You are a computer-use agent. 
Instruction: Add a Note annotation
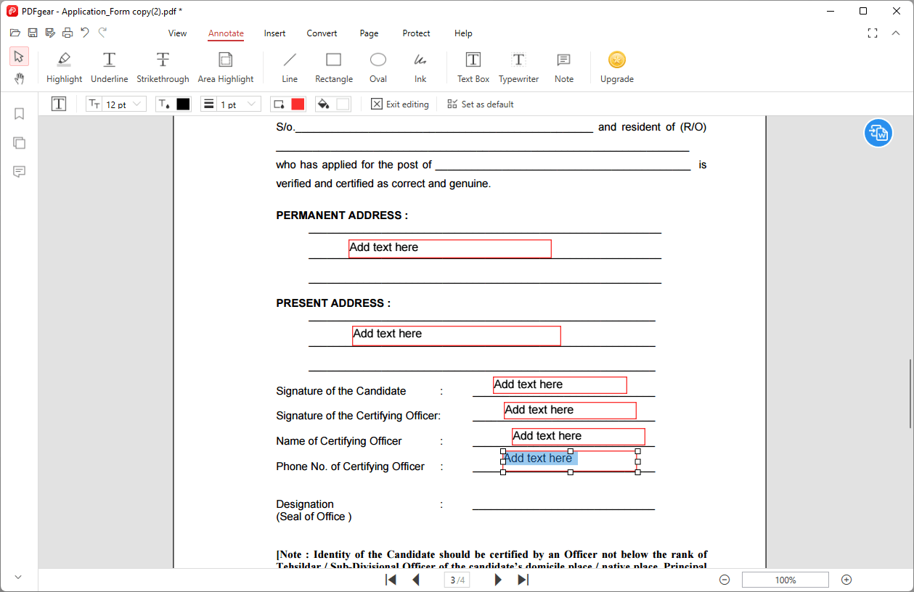coord(563,67)
